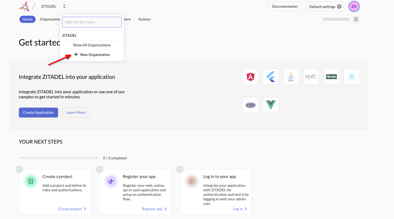
Task: Focus the Filter for the name field
Action: tap(92, 22)
